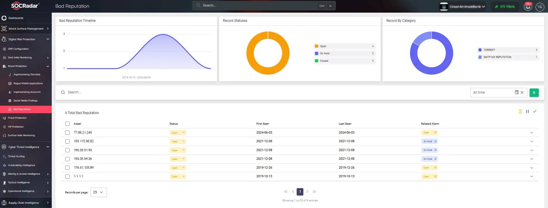Open status dropdown for 2019-12-26 row

178,168
